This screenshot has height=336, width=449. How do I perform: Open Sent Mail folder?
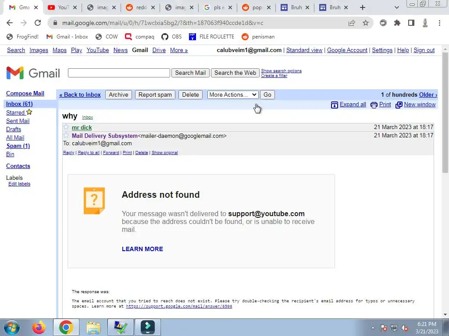pos(18,121)
